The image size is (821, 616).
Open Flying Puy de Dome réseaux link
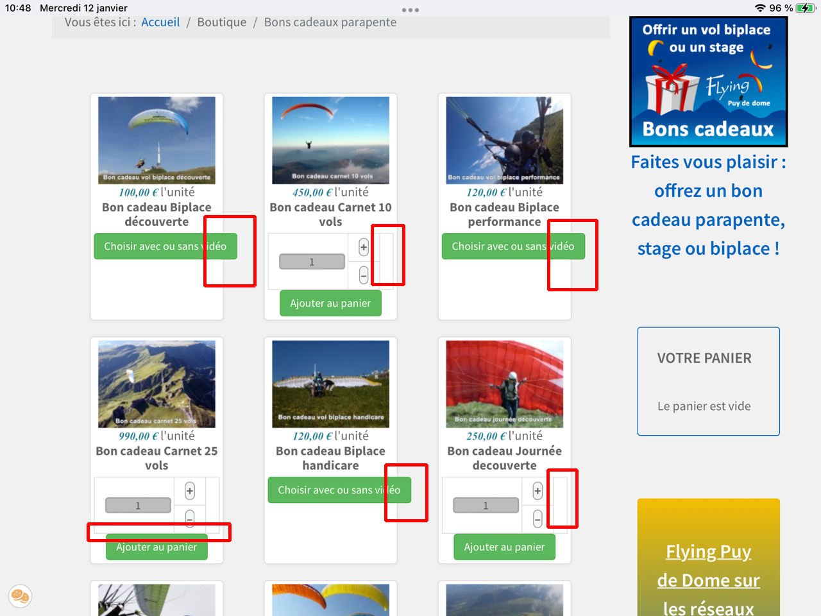pyautogui.click(x=709, y=580)
